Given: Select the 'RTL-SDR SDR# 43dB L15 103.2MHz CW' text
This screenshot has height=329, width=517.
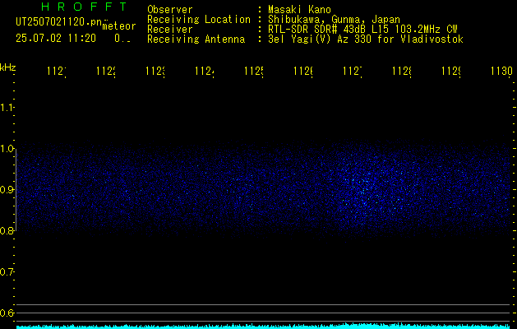Looking at the screenshot, I should click(x=362, y=30).
